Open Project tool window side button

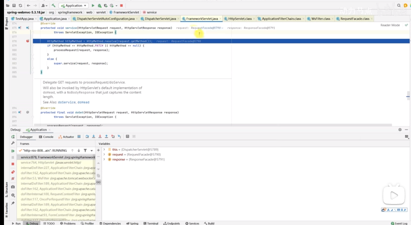(7, 23)
